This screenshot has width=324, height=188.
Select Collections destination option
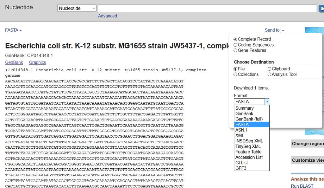235,74
